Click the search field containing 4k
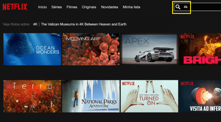Viewport: 221px width, 122px height. coord(197,7)
